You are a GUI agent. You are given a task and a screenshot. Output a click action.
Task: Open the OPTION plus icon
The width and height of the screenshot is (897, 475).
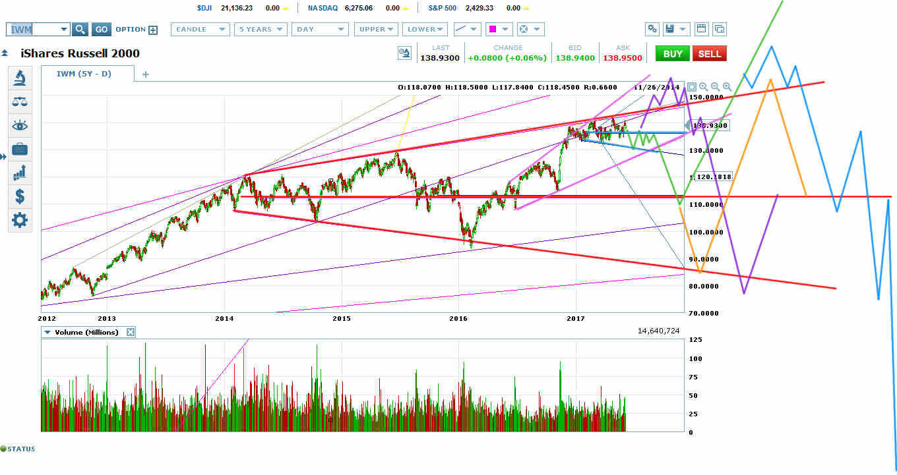[x=153, y=30]
